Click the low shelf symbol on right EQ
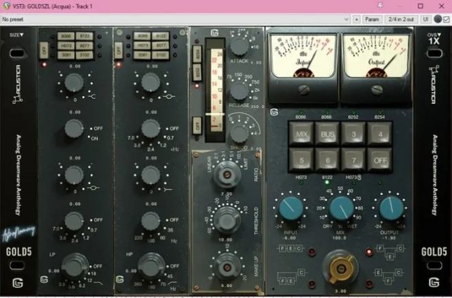 click(168, 189)
